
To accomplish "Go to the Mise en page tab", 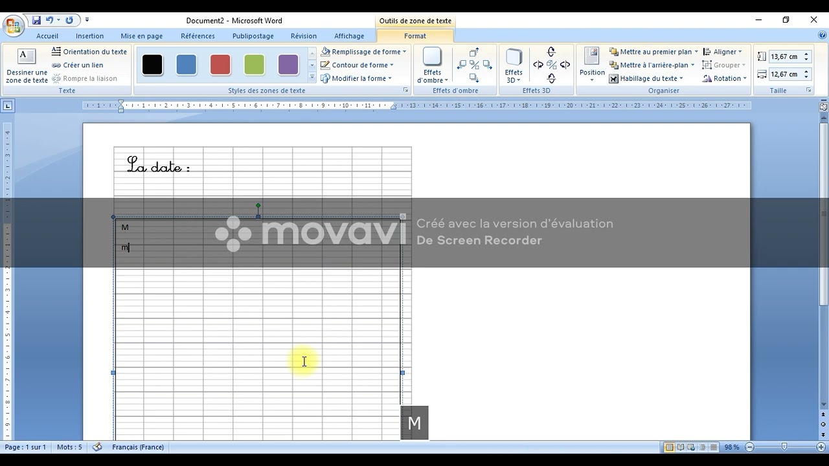I will 141,36.
